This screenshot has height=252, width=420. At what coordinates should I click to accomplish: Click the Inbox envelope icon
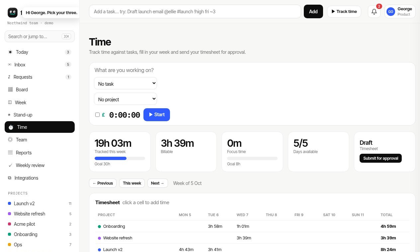10,65
